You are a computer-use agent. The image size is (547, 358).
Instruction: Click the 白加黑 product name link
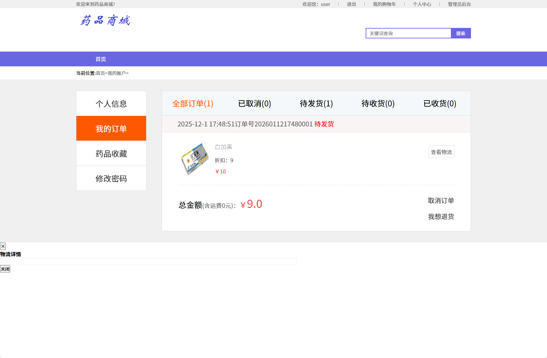click(223, 147)
